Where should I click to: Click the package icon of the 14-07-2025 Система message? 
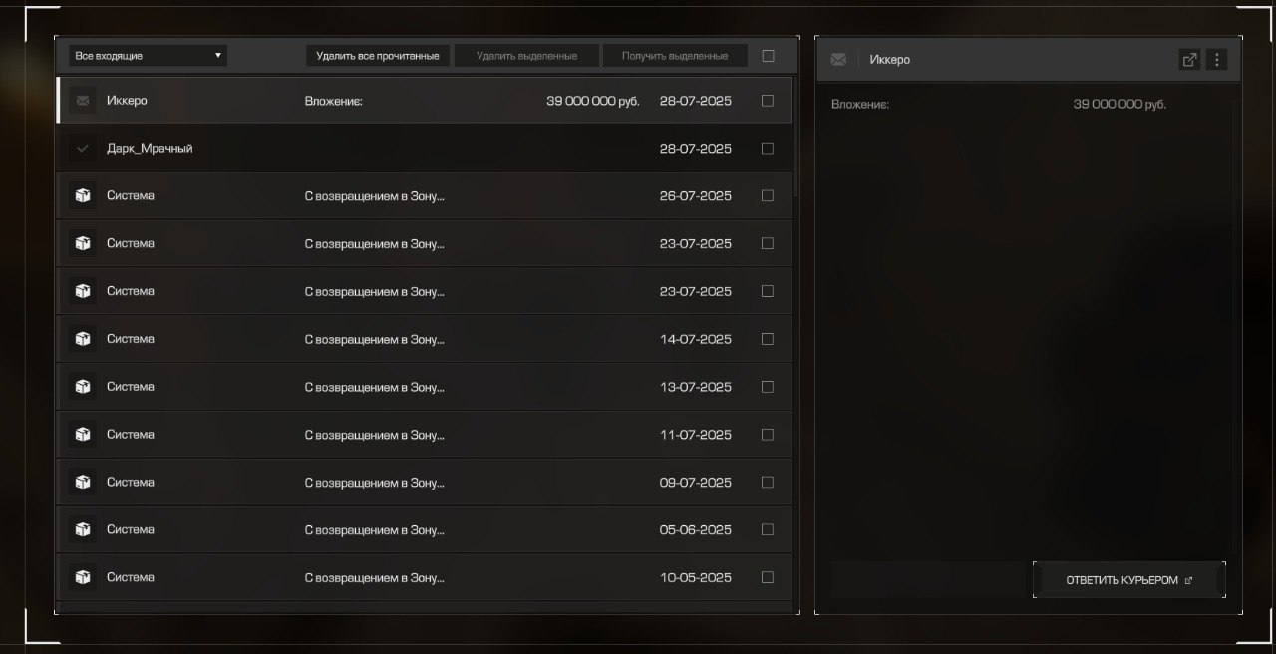[x=83, y=339]
